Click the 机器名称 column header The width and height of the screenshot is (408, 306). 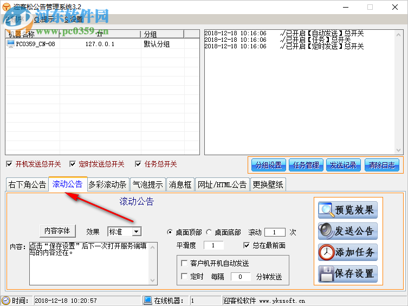(x=33, y=34)
